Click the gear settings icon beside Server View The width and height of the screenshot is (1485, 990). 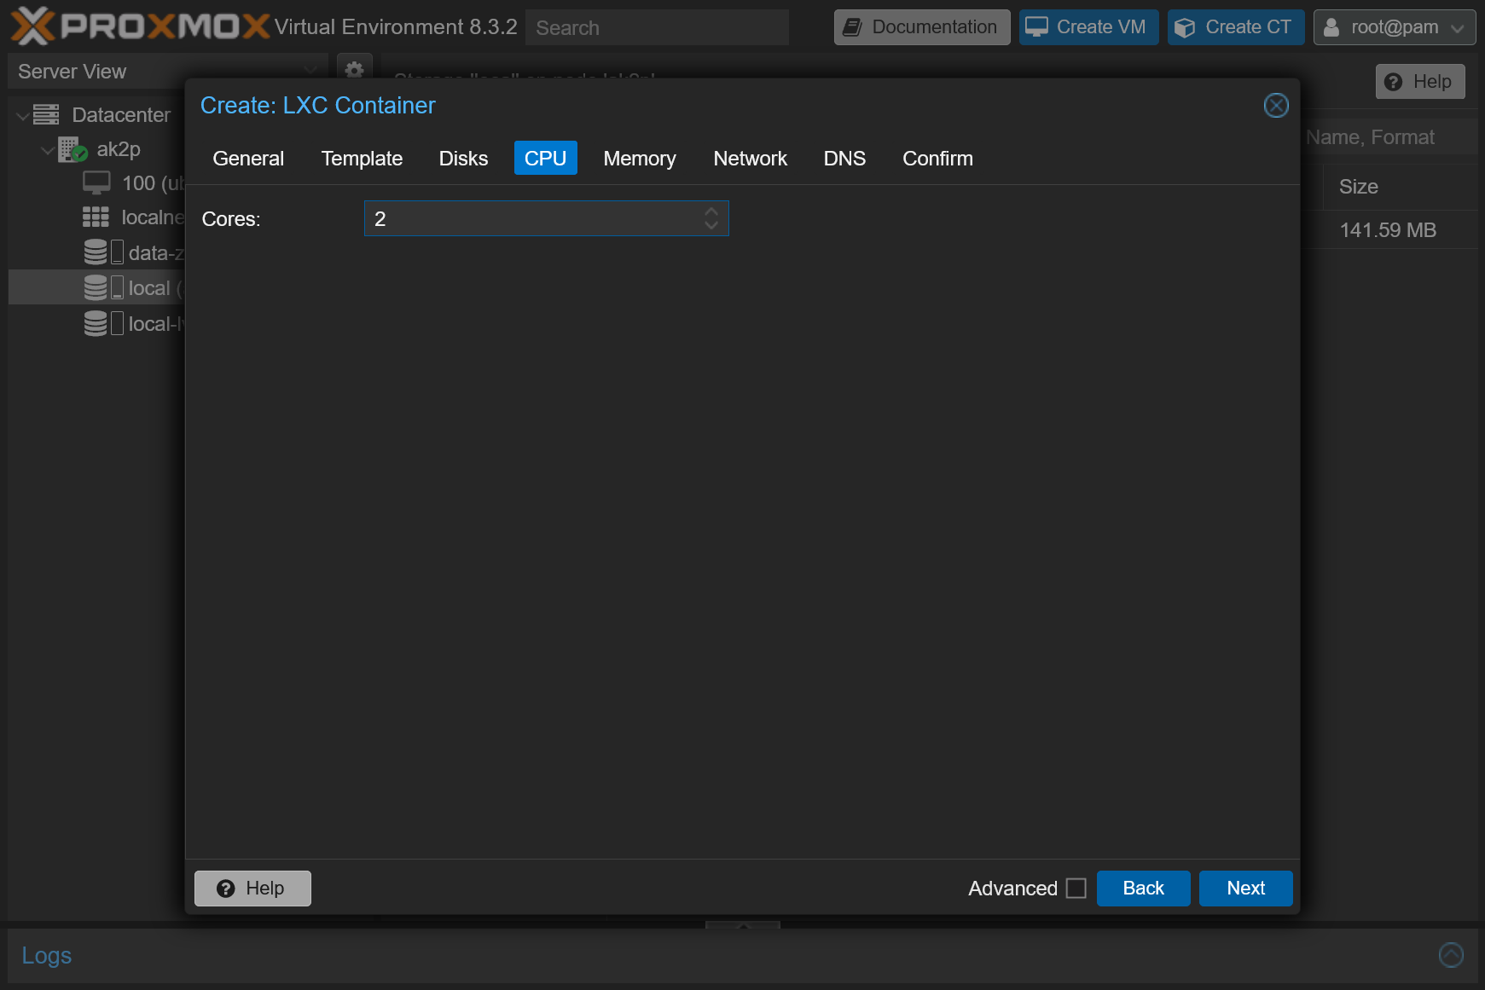click(354, 68)
